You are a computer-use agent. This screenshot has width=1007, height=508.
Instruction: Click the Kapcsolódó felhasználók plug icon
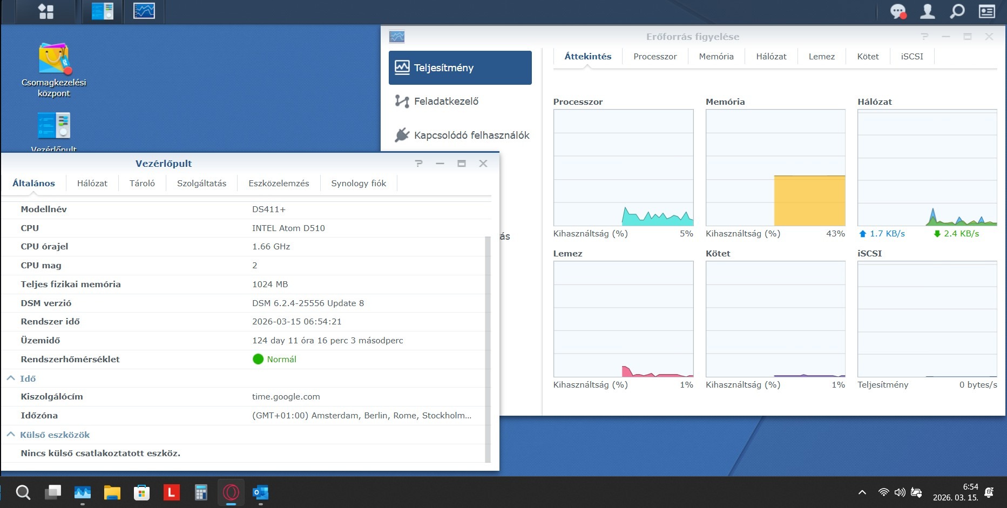coord(402,135)
